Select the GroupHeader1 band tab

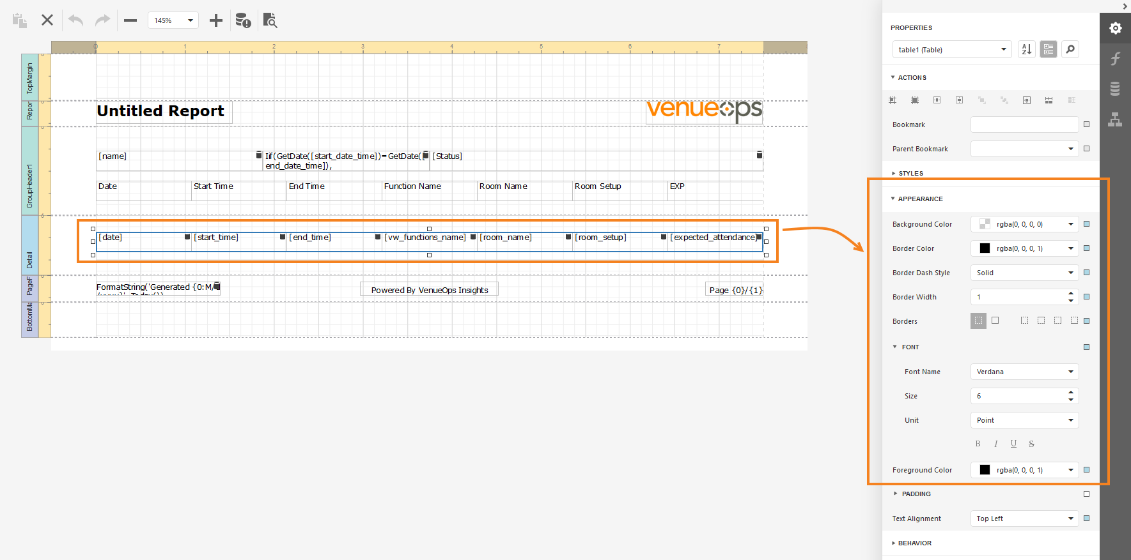tap(29, 170)
